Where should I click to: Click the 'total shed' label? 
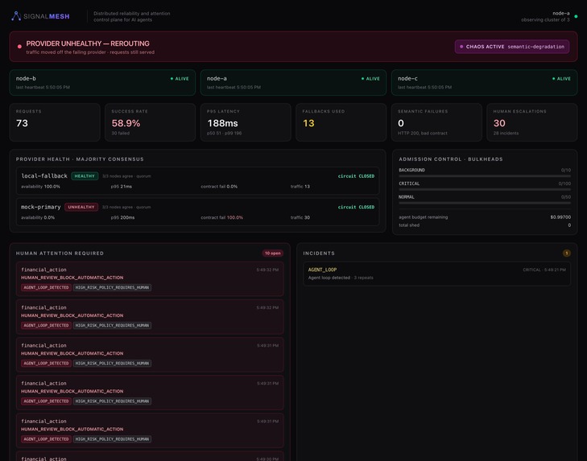[409, 225]
